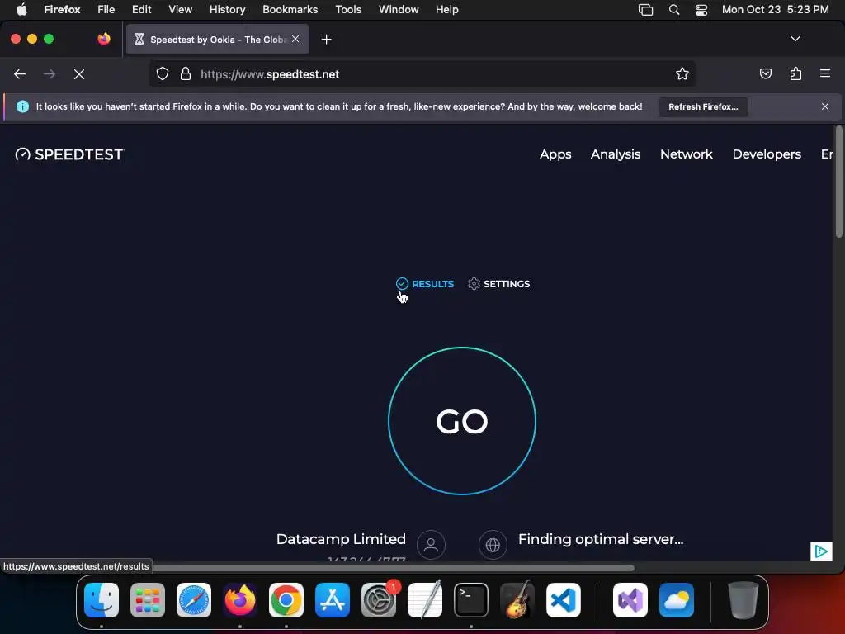The image size is (845, 634).
Task: Click the globe server icon
Action: (493, 545)
